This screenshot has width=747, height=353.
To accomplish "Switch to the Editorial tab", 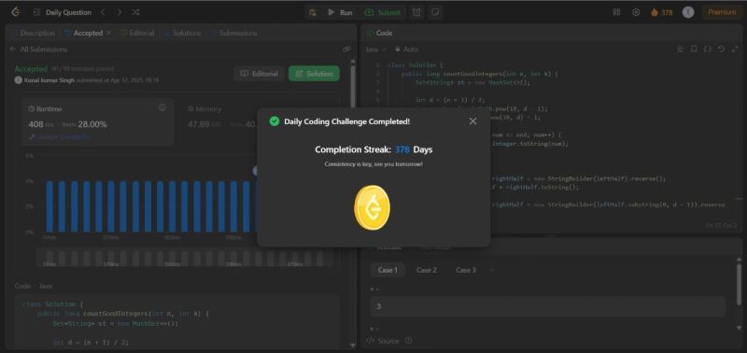I will point(137,33).
